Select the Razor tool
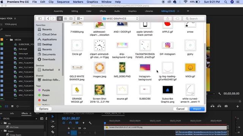 (x=53, y=132)
